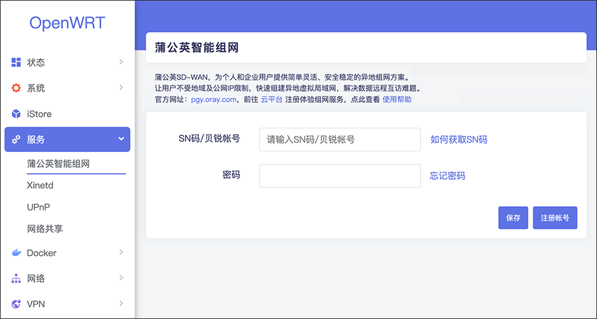Click the 服务 gears icon
This screenshot has width=597, height=319.
click(16, 139)
